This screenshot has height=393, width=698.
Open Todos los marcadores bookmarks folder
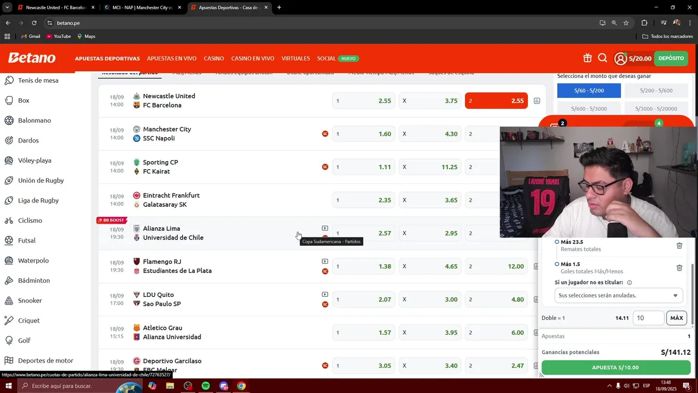pyautogui.click(x=667, y=37)
